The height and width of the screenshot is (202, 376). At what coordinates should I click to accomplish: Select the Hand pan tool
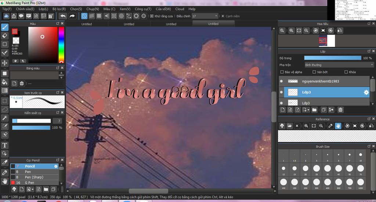pyautogui.click(x=4, y=181)
